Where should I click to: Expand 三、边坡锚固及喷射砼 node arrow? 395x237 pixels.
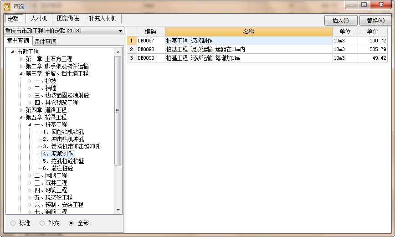pyautogui.click(x=30, y=96)
